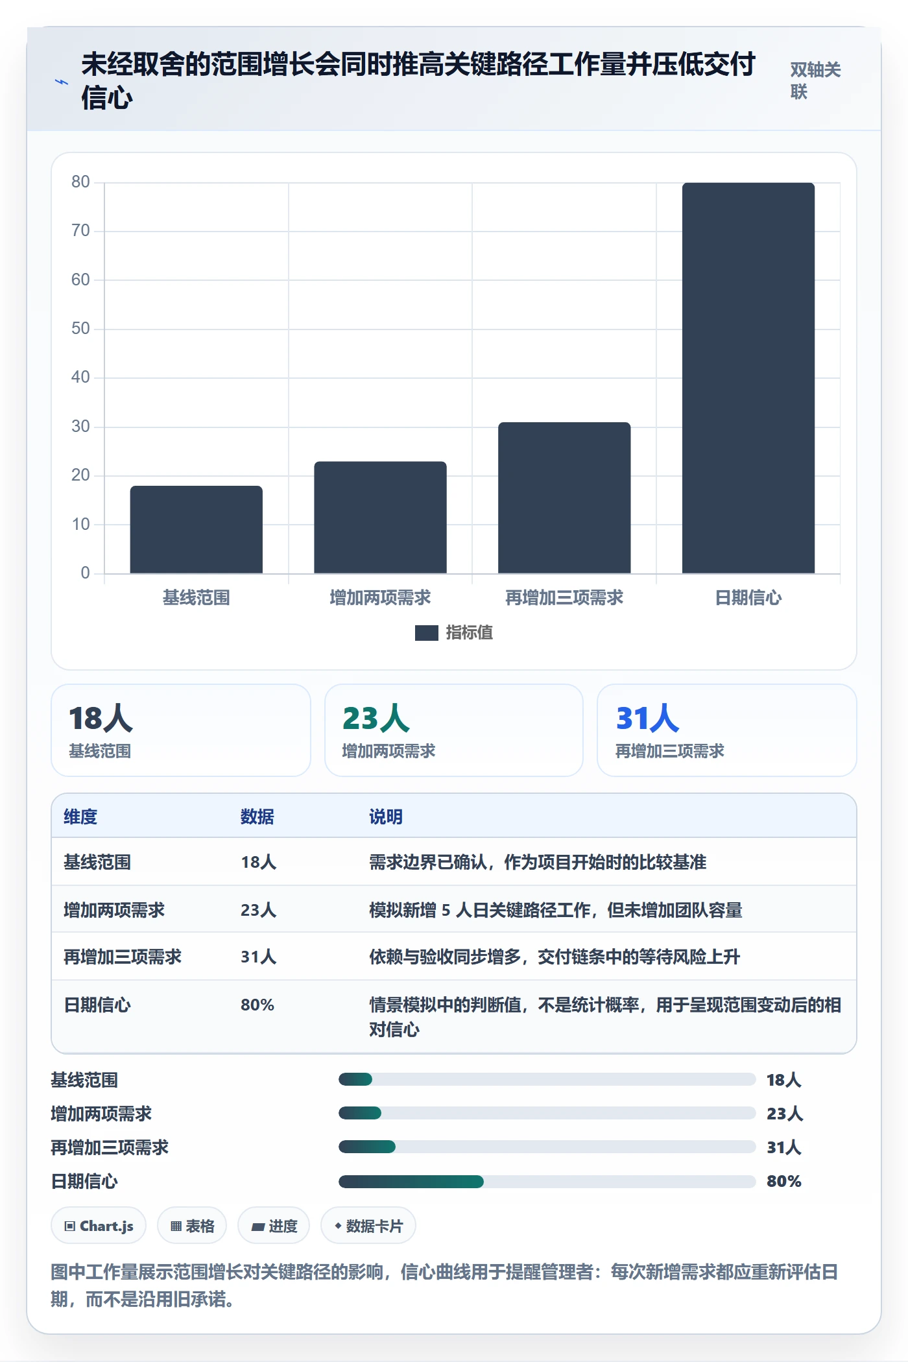Select the 31人 再增加三项需求 data card
The image size is (908, 1362).
click(726, 730)
